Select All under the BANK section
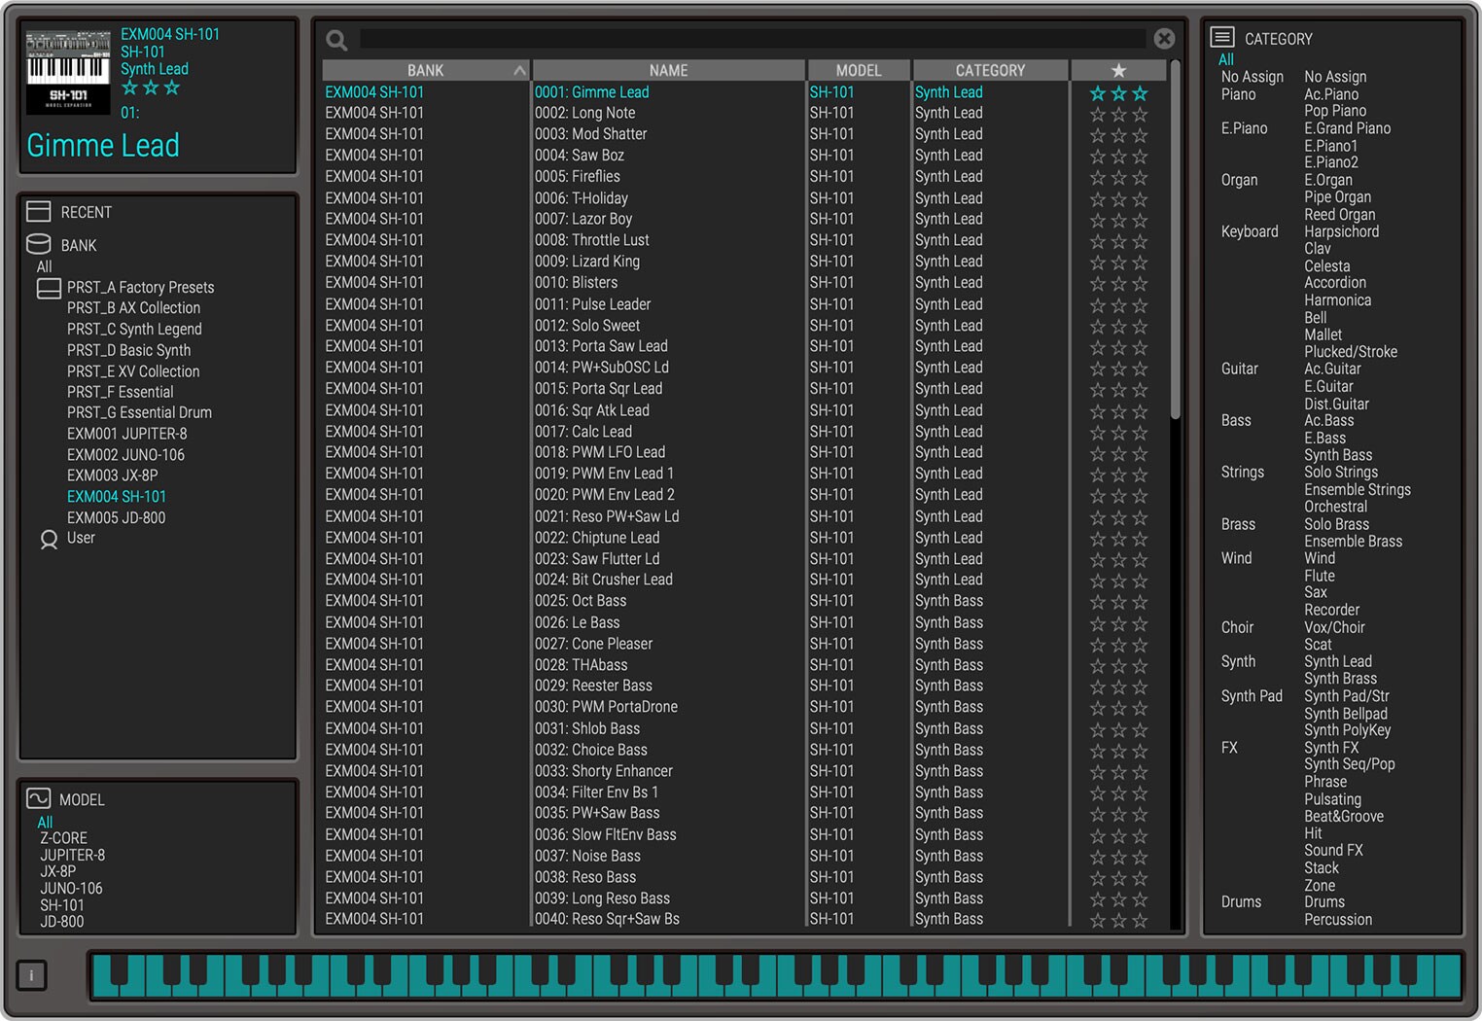The height and width of the screenshot is (1021, 1482). (x=45, y=266)
